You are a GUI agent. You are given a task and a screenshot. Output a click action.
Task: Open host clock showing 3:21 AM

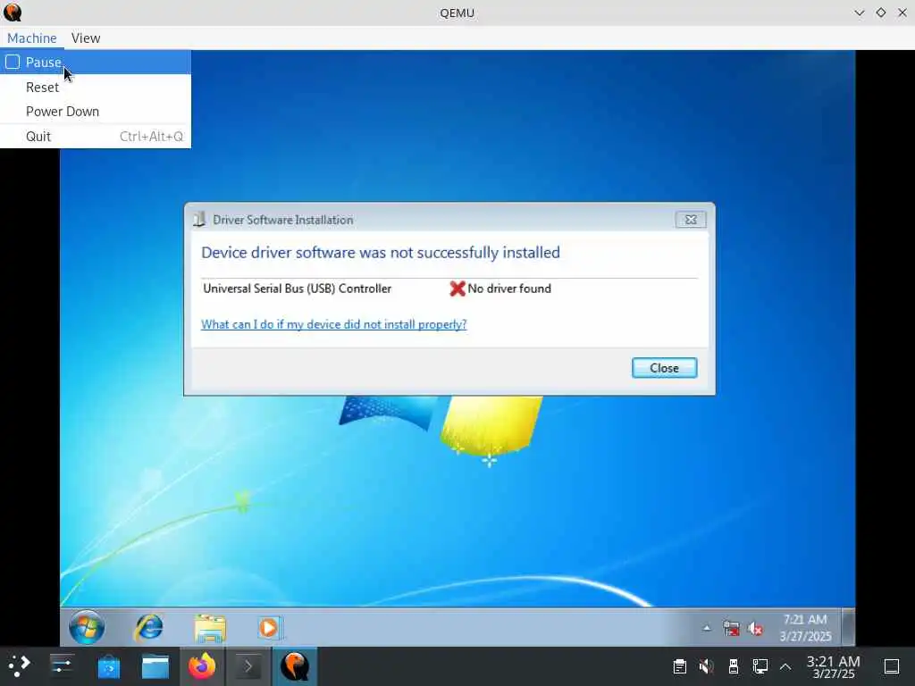[834, 666]
